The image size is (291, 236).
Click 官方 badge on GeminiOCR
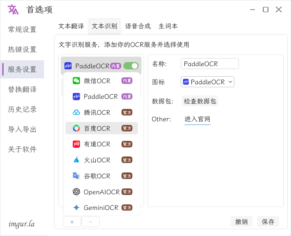tap(127, 207)
